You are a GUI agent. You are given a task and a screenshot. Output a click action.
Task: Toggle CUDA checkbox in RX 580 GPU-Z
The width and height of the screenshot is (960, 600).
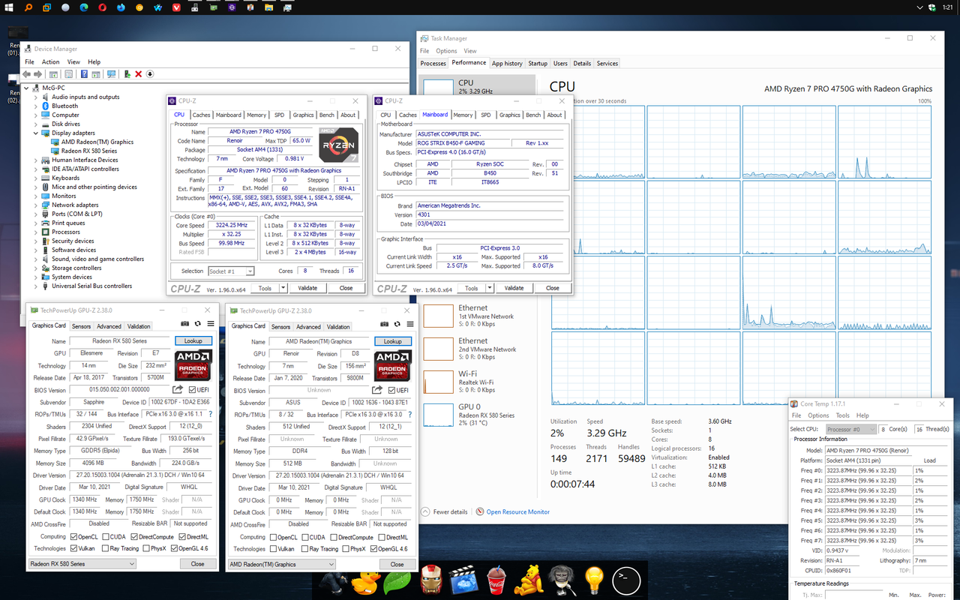pos(106,537)
